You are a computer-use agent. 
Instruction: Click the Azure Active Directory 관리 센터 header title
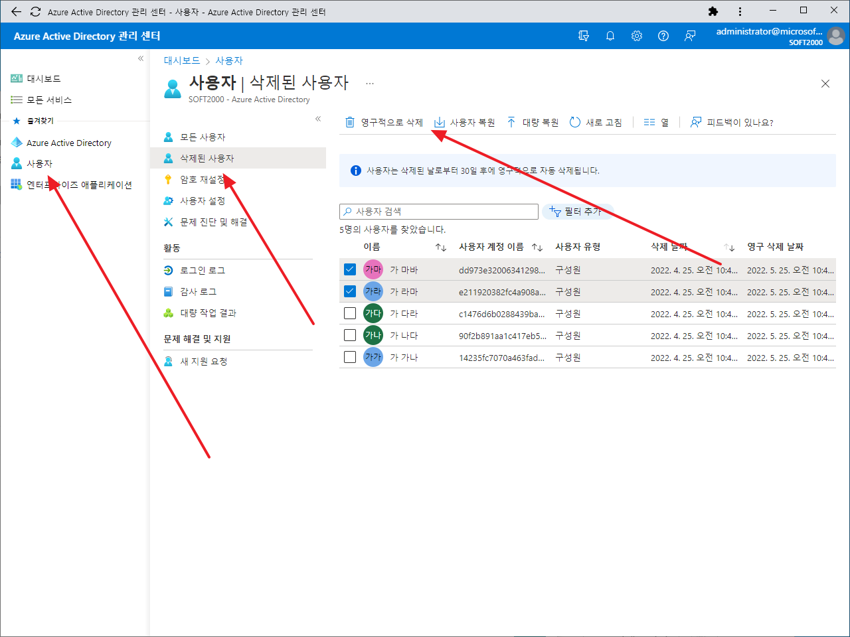[87, 36]
